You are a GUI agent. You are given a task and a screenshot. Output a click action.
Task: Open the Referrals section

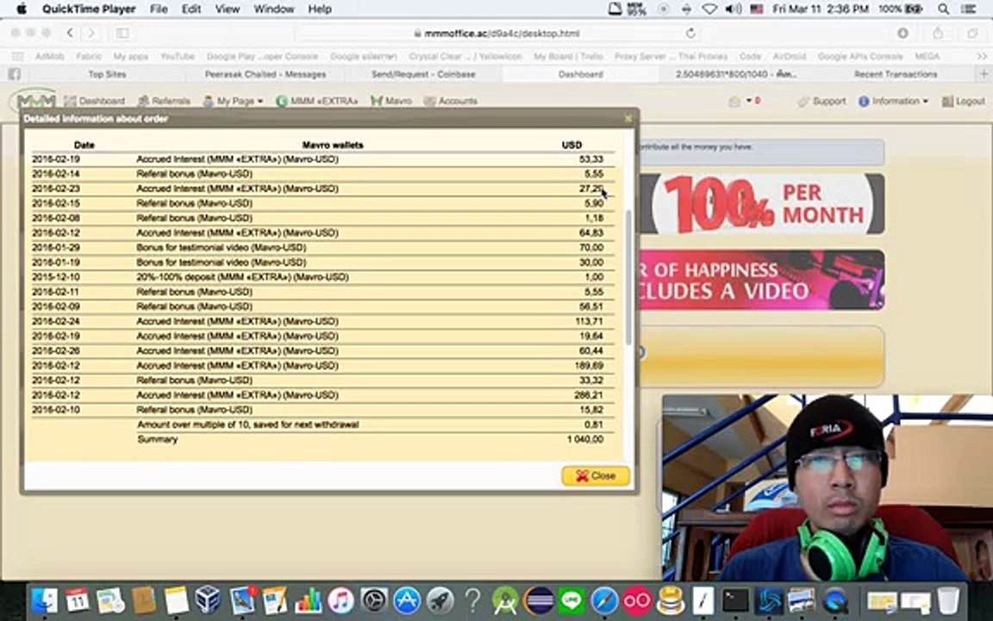[164, 101]
